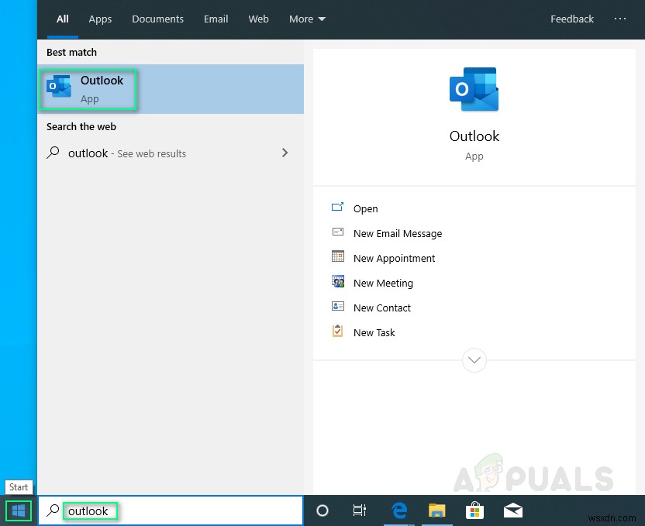Switch to the Documents tab

157,19
